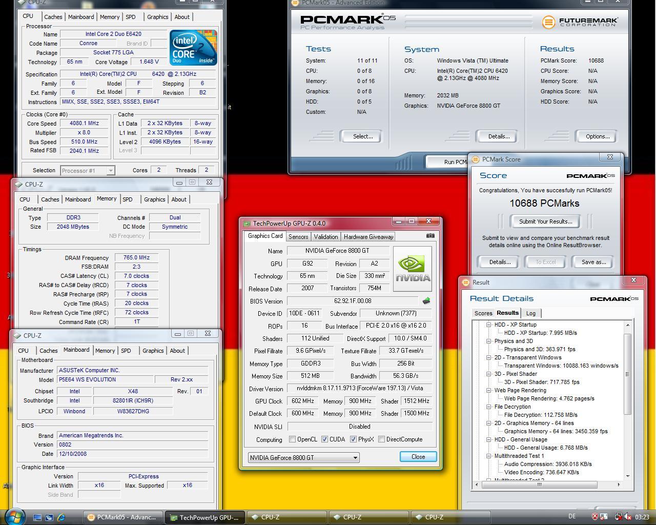Click the taskbar clock showing 03:23
This screenshot has height=525, width=656.
(x=642, y=517)
